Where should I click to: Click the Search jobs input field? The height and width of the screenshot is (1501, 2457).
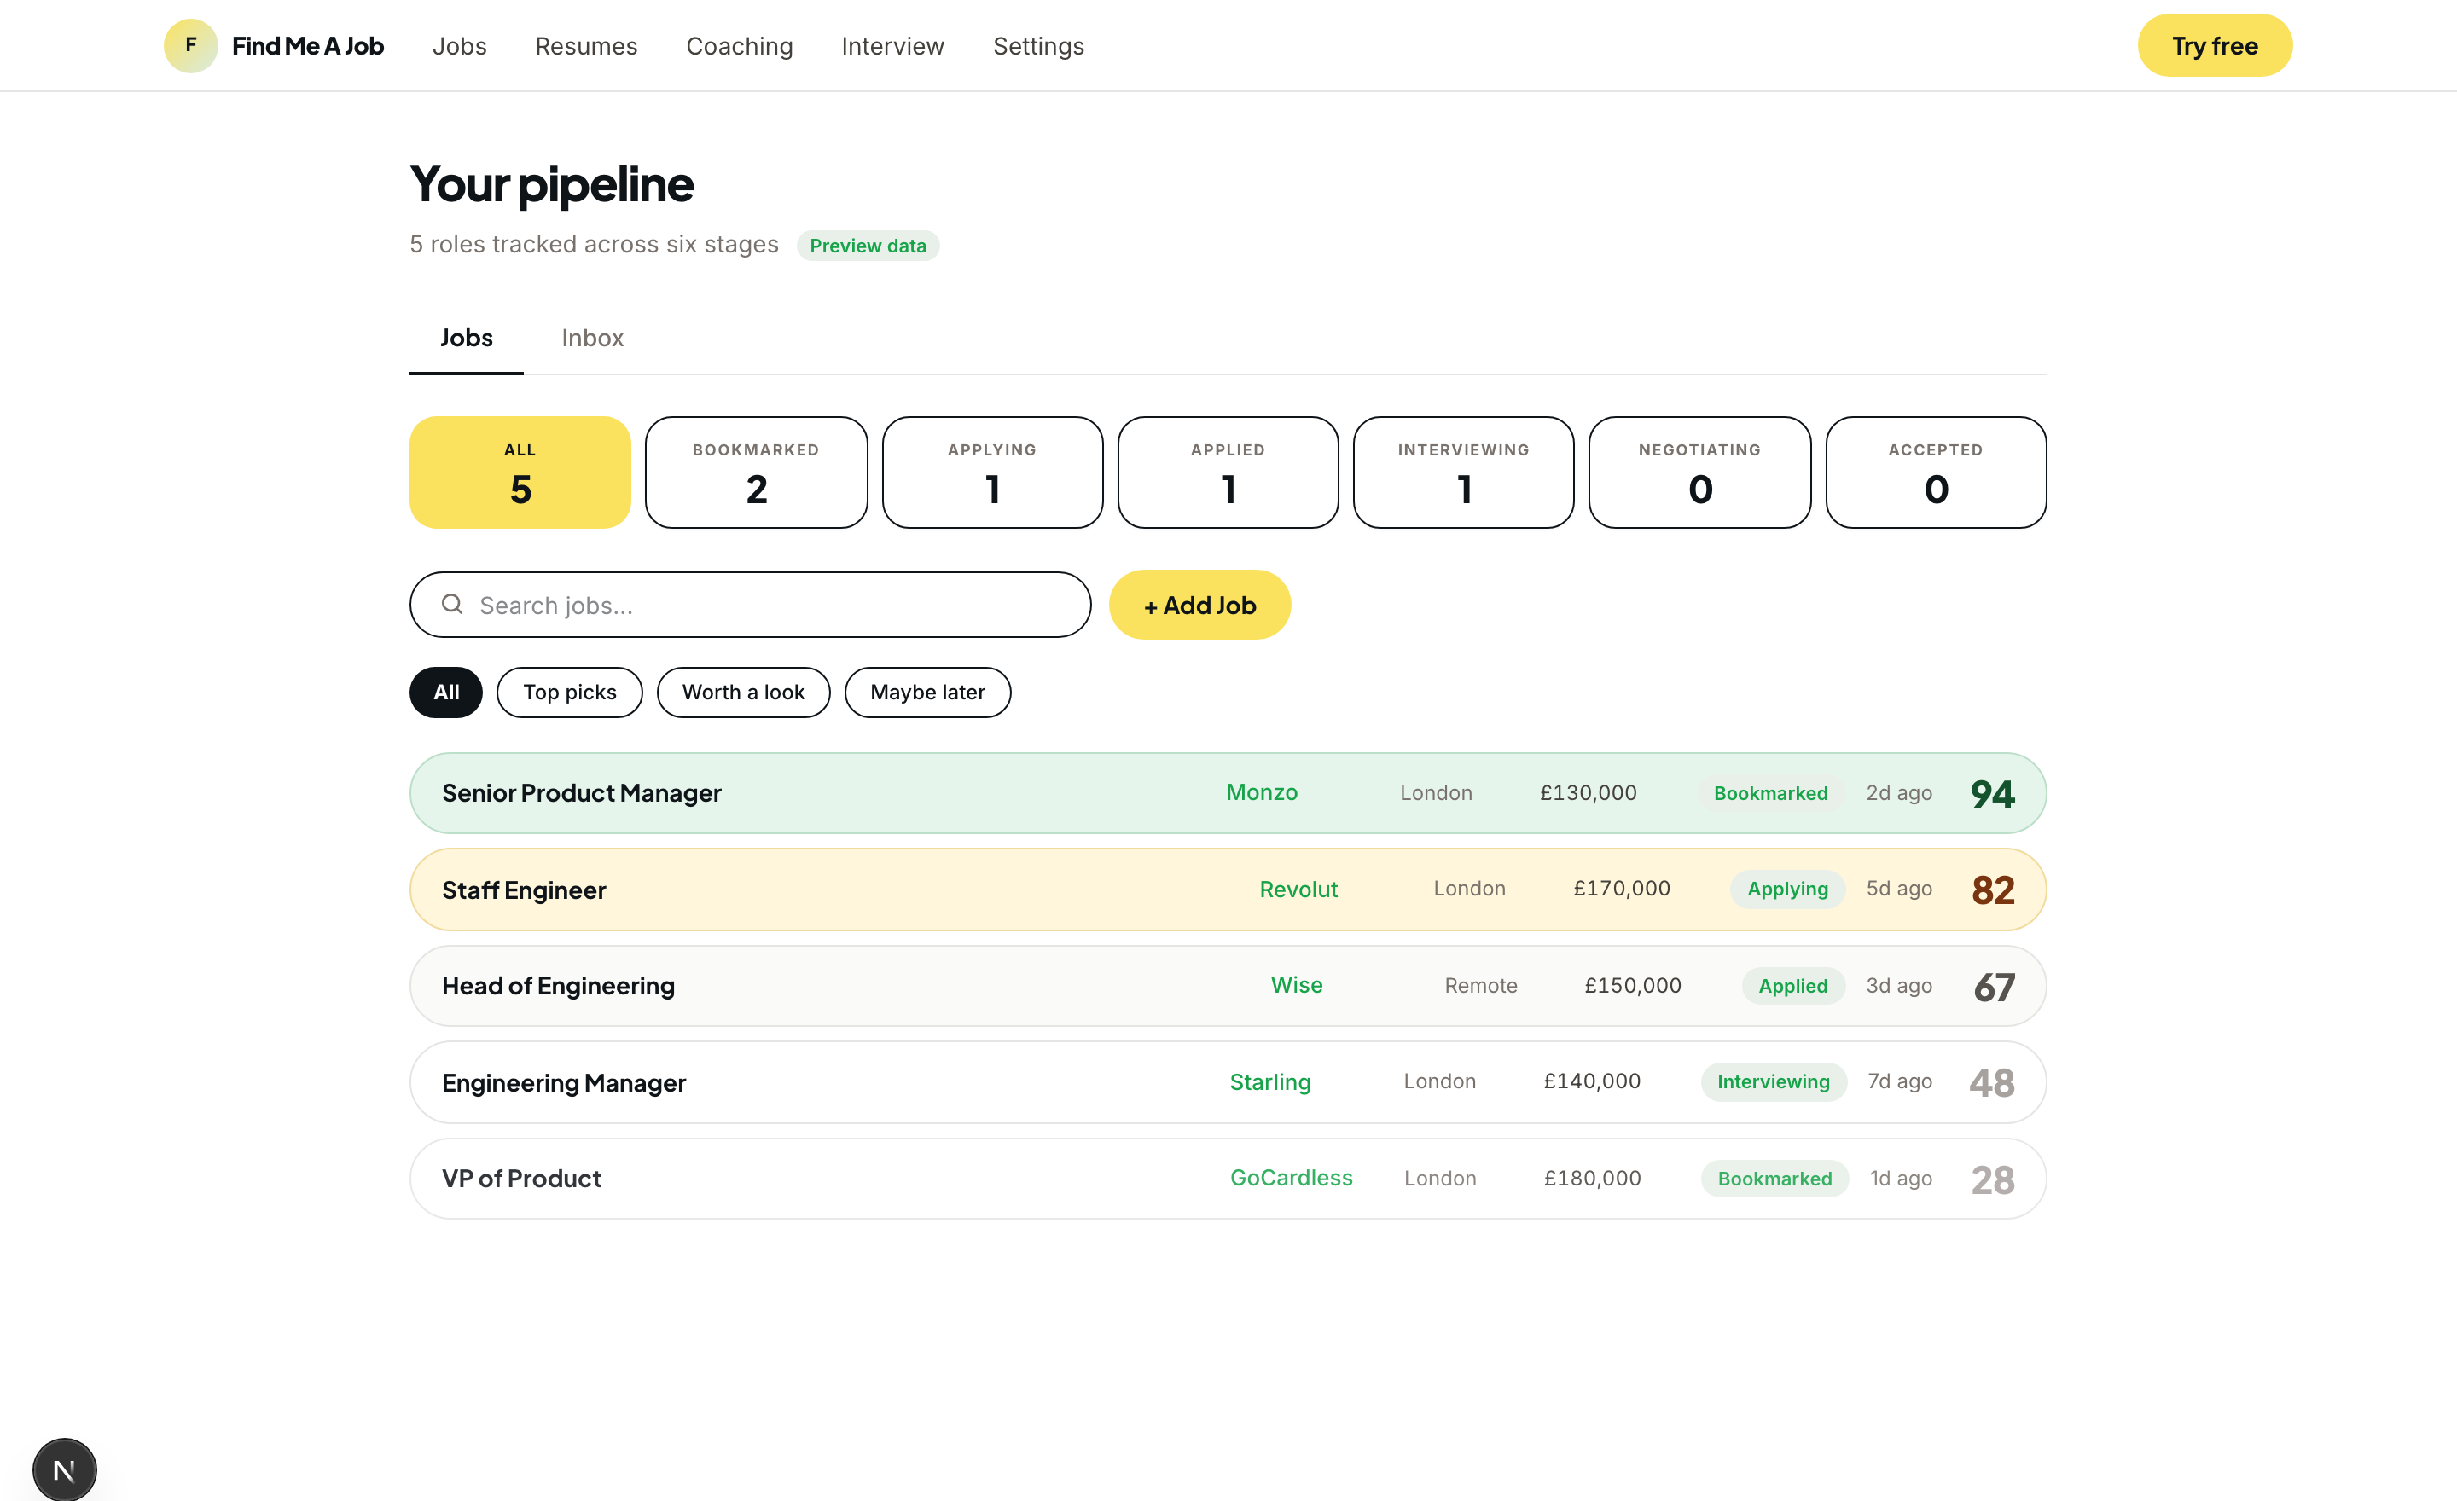tap(750, 605)
